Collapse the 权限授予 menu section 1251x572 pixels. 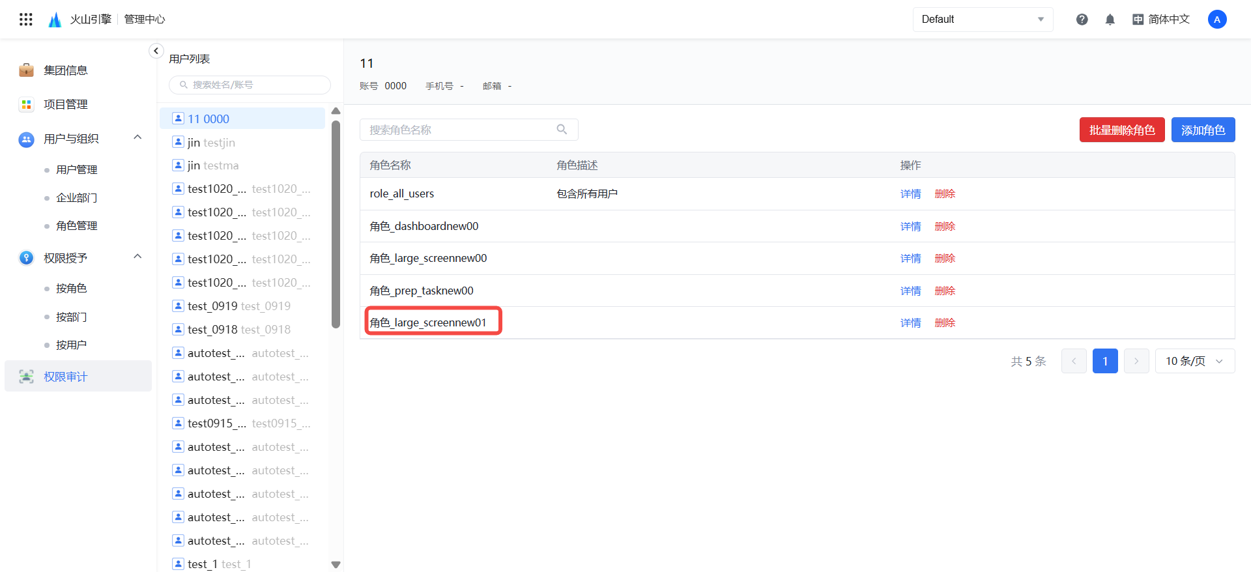click(137, 257)
